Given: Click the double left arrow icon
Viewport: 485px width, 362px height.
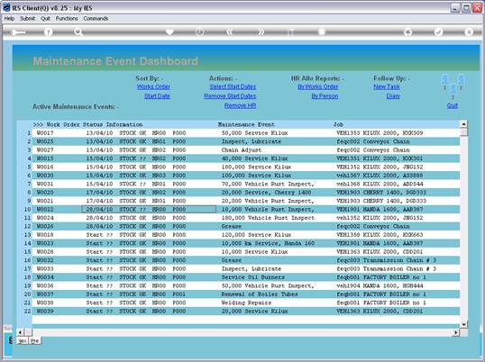Looking at the screenshot, I should pos(230,32).
